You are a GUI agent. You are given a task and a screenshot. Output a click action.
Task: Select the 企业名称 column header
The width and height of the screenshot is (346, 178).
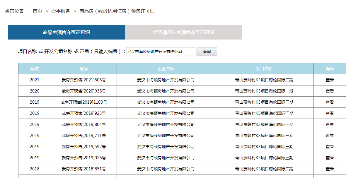click(x=166, y=69)
